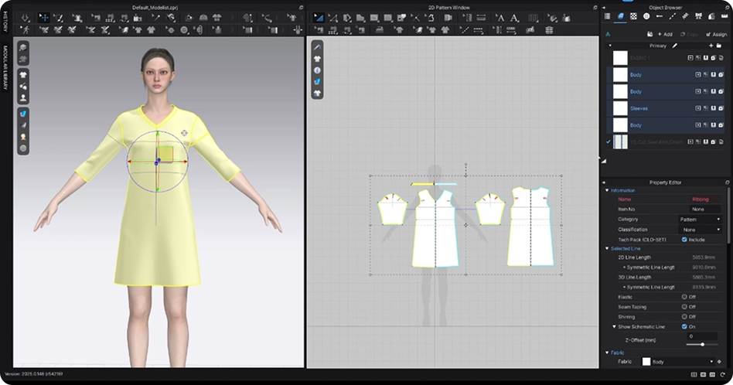Screen dimensions: 733x385
Task: Select the pen tool icon in 2D window sidebar
Action: (317, 47)
